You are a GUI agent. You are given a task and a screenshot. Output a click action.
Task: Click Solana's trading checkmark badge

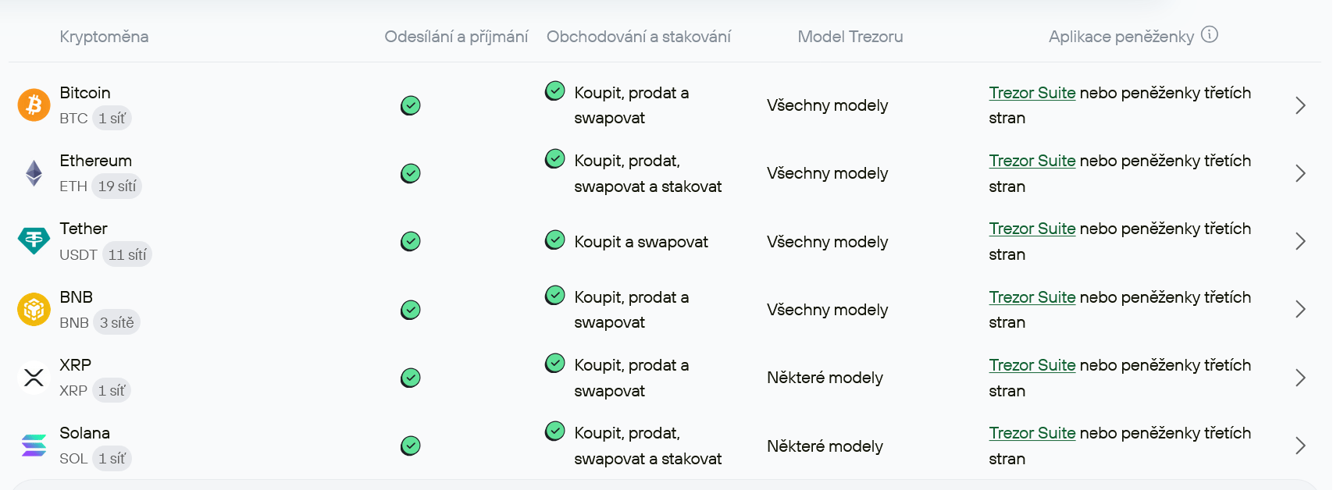pos(554,431)
